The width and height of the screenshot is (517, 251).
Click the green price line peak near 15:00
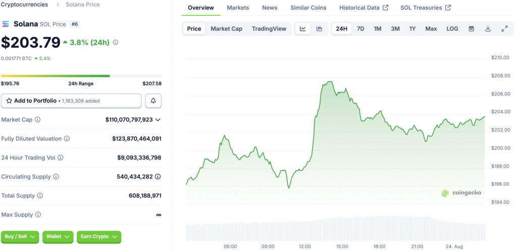(x=329, y=82)
